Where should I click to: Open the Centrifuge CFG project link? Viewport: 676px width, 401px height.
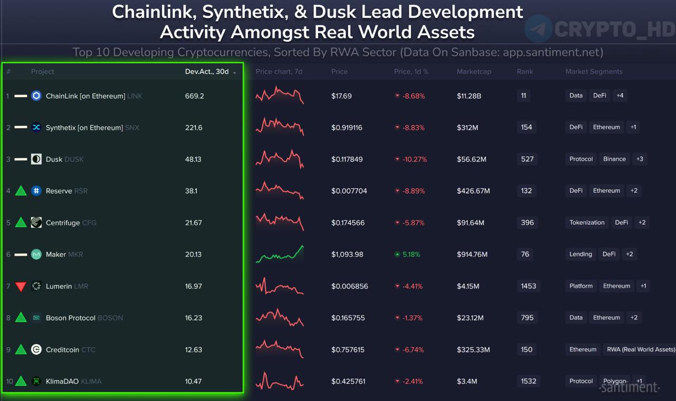pos(71,223)
